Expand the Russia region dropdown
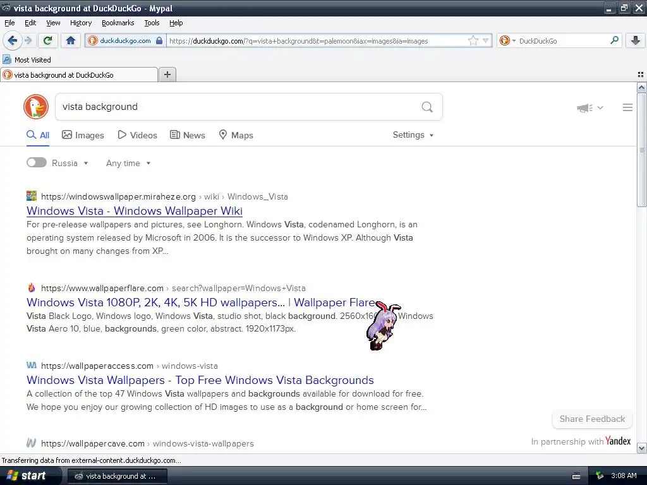The image size is (647, 485). (70, 164)
